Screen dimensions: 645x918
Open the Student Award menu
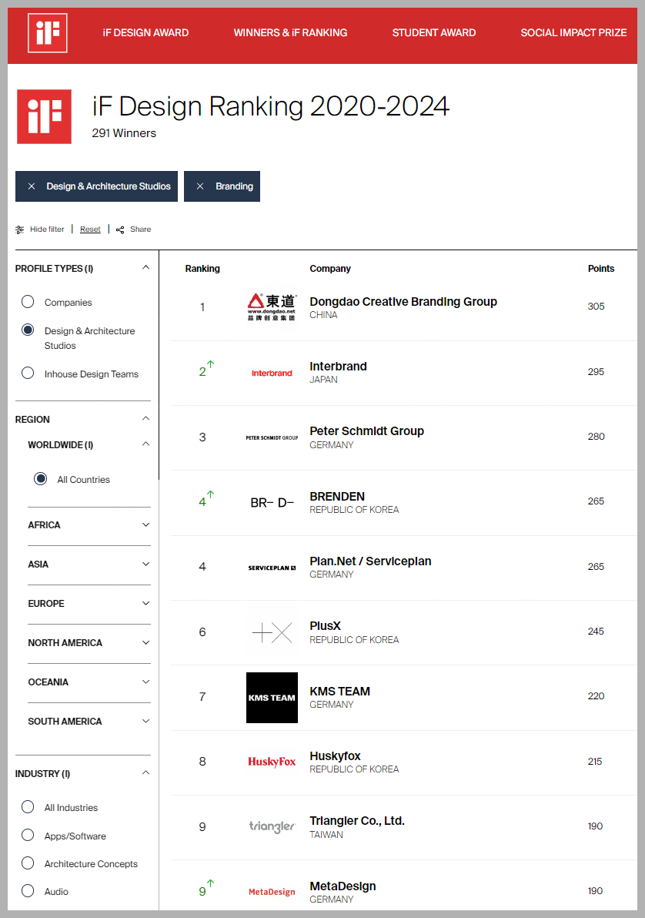click(433, 32)
